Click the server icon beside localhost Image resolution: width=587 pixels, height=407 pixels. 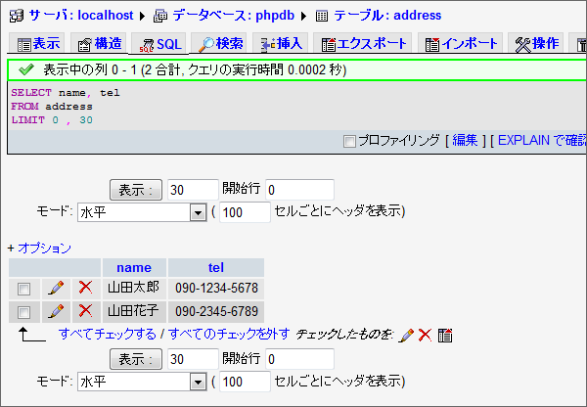pyautogui.click(x=17, y=16)
